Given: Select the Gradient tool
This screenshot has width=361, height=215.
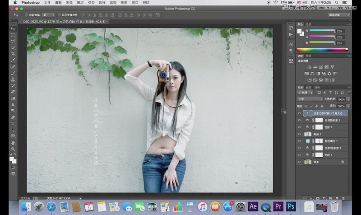Looking at the screenshot, I should [x=13, y=98].
